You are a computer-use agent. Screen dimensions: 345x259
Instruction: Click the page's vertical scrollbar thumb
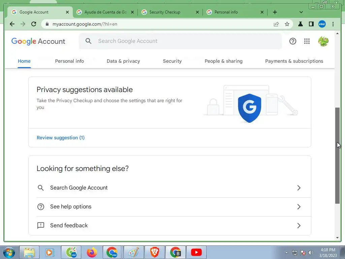coord(337,155)
